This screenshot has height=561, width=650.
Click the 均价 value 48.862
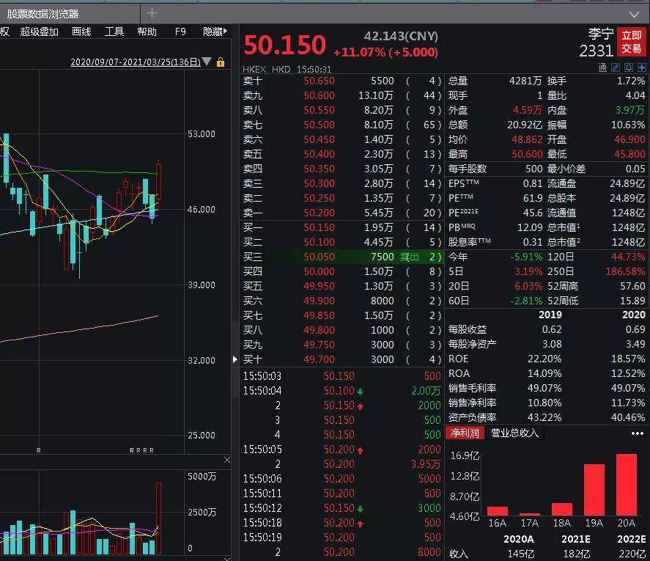coord(527,139)
